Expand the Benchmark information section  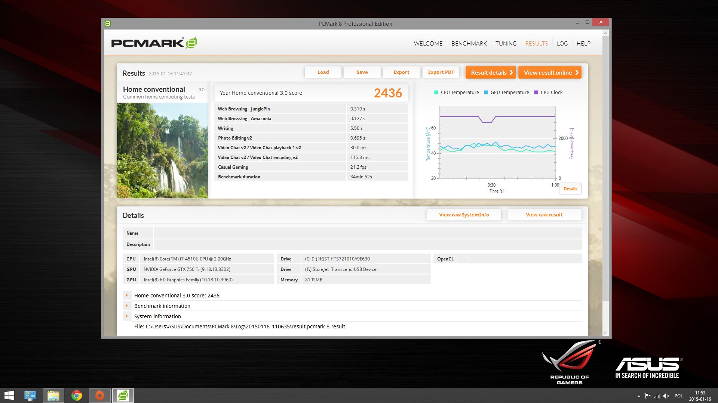[x=127, y=306]
